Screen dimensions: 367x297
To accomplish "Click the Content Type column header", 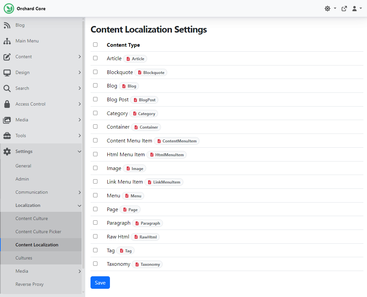I will [x=123, y=45].
